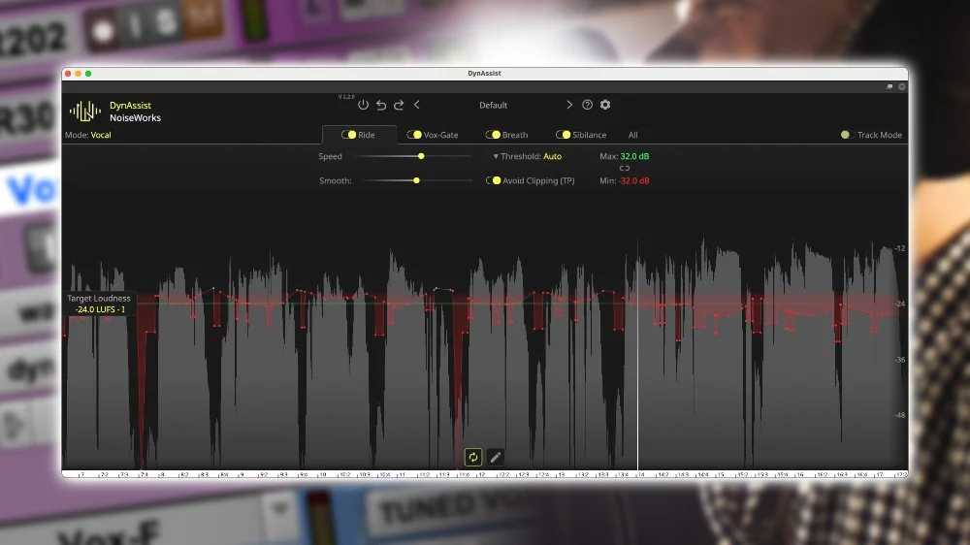
Task: Switch to the Sibilance tab label
Action: click(589, 135)
